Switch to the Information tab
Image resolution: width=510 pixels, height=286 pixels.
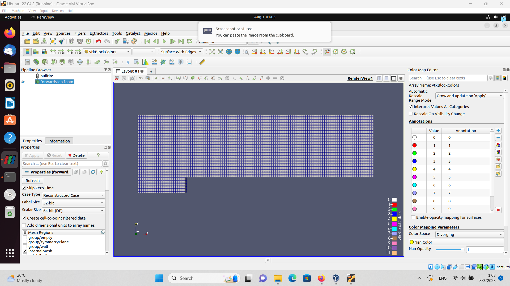[59, 141]
